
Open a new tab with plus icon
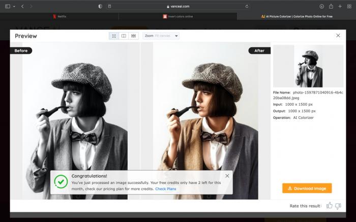click(x=340, y=6)
